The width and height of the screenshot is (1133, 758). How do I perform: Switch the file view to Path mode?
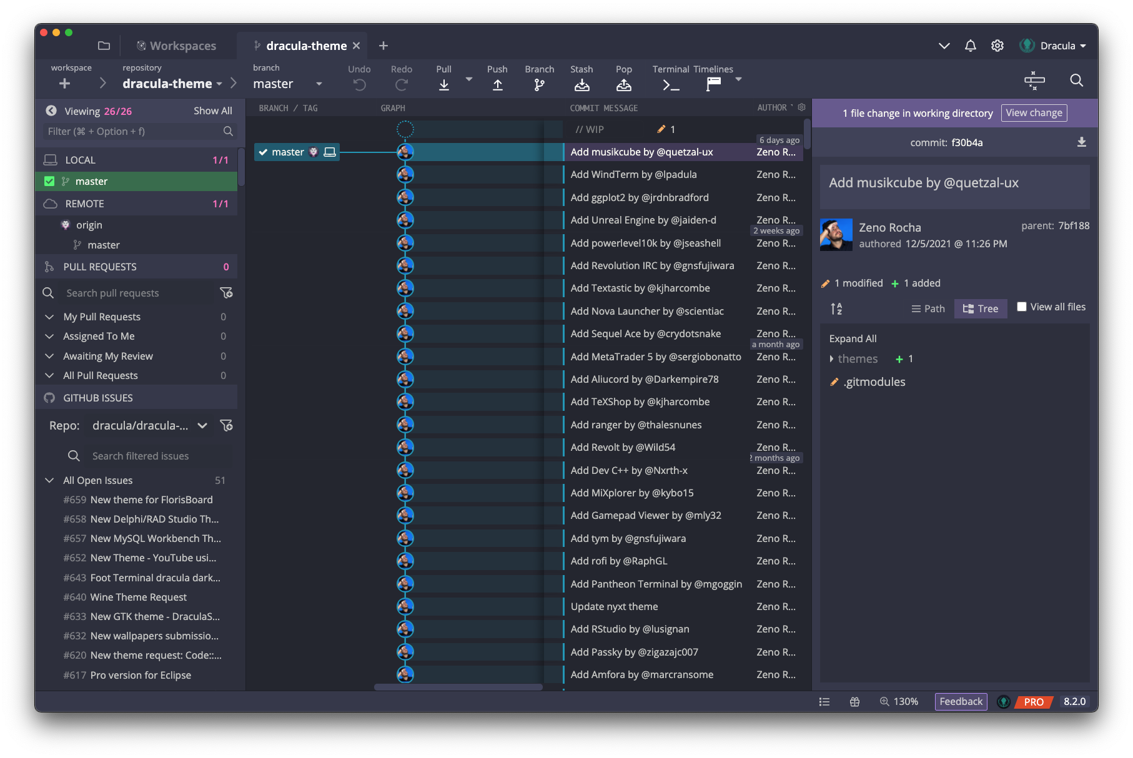pyautogui.click(x=928, y=308)
